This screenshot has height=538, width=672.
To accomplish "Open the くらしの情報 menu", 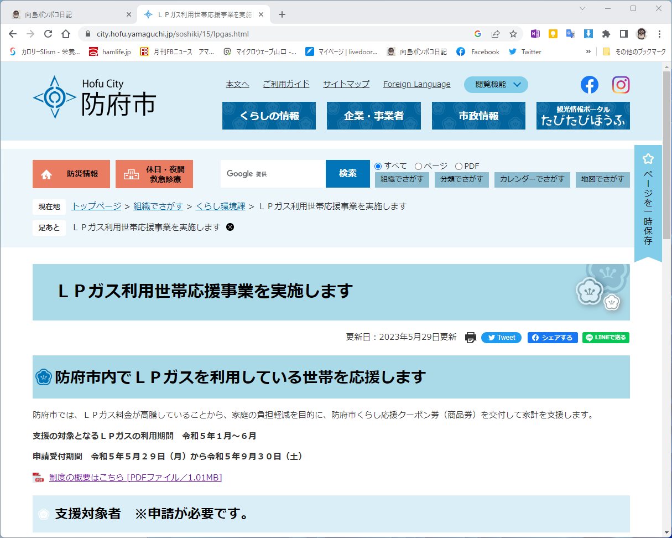I will (x=269, y=116).
